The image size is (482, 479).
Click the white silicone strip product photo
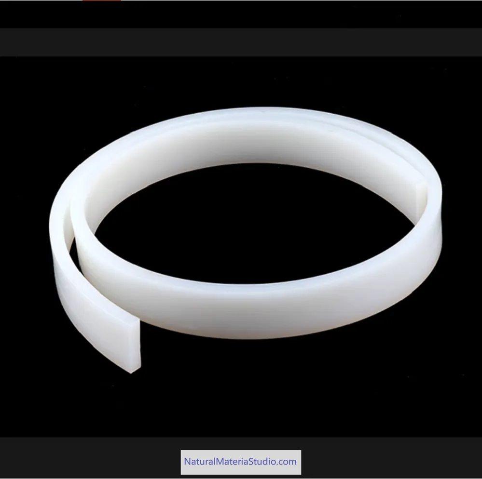tap(241, 247)
